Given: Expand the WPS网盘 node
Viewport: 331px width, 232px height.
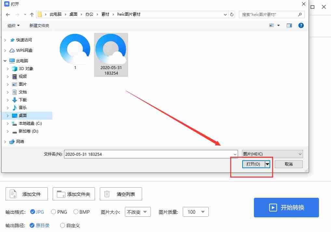Looking at the screenshot, I should click(x=5, y=50).
